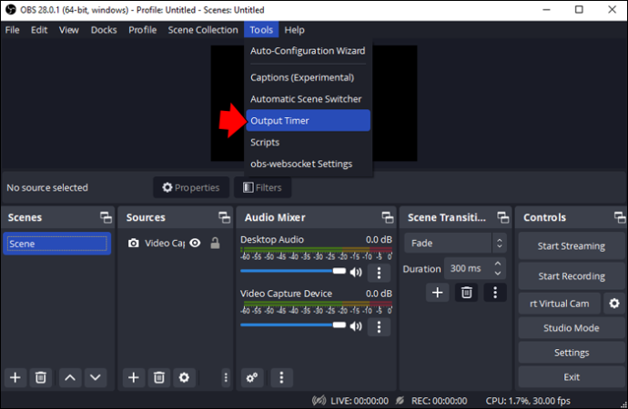
Task: Close the open Tools menu
Action: point(261,30)
